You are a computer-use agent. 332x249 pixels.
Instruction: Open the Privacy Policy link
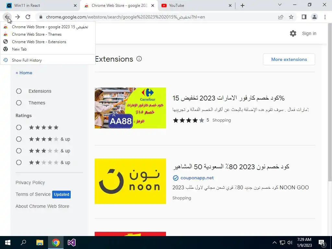(30, 183)
